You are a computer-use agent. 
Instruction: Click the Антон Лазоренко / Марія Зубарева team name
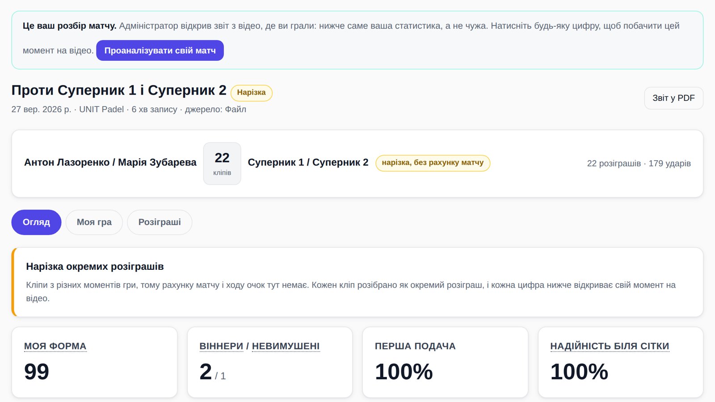pos(110,163)
